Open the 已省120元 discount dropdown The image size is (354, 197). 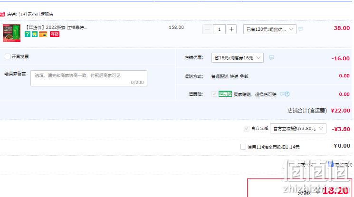(x=270, y=29)
